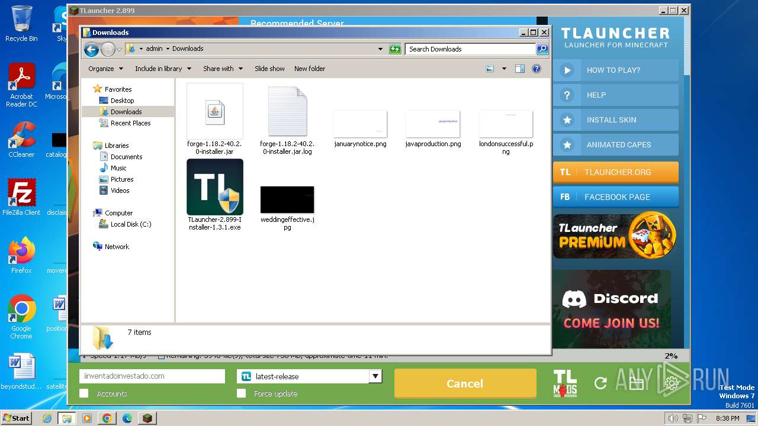Click New folder in toolbar
The image size is (758, 426).
pyautogui.click(x=310, y=69)
